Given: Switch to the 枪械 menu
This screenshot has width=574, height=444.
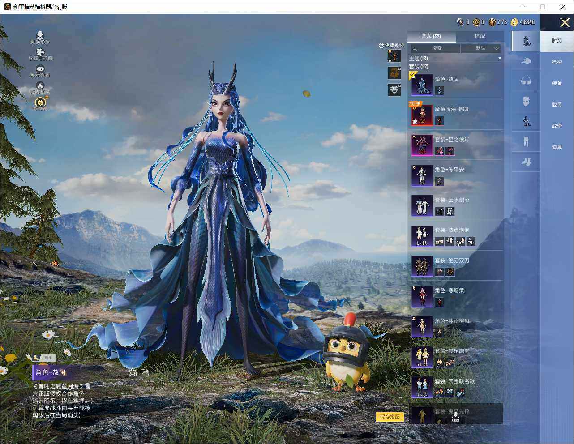Looking at the screenshot, I should click(557, 62).
